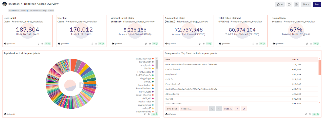This screenshot has width=322, height=119.
Task: Open the GitHub icon in header
Action: tap(289, 4)
